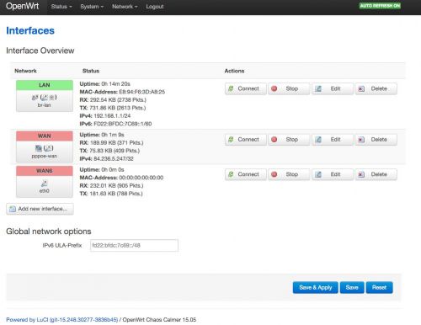This screenshot has width=421, height=325.
Task: Click the delete icon in WAN row
Action: tap(361, 140)
